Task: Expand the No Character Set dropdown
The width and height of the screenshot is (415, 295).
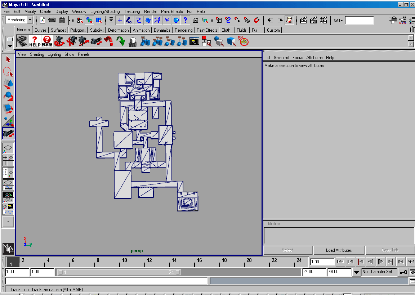Action: pyautogui.click(x=356, y=272)
